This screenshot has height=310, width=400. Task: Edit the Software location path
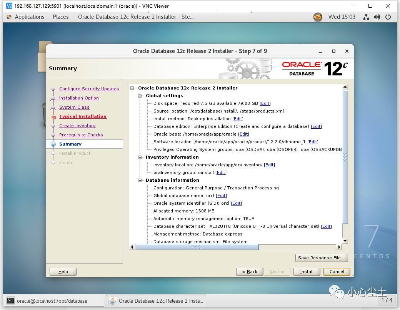[x=313, y=142]
